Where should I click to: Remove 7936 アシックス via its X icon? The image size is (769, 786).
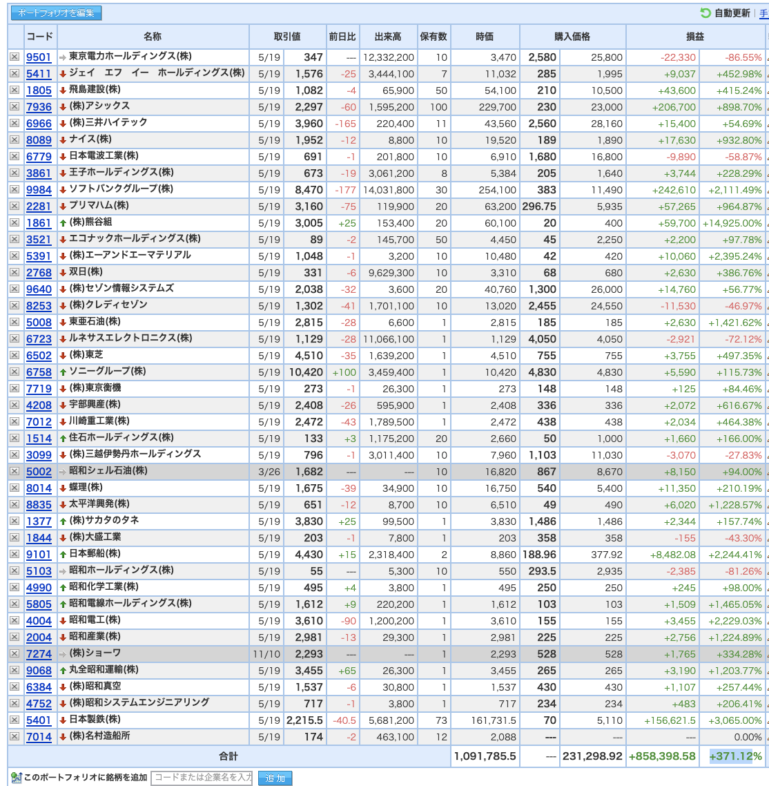(x=14, y=107)
